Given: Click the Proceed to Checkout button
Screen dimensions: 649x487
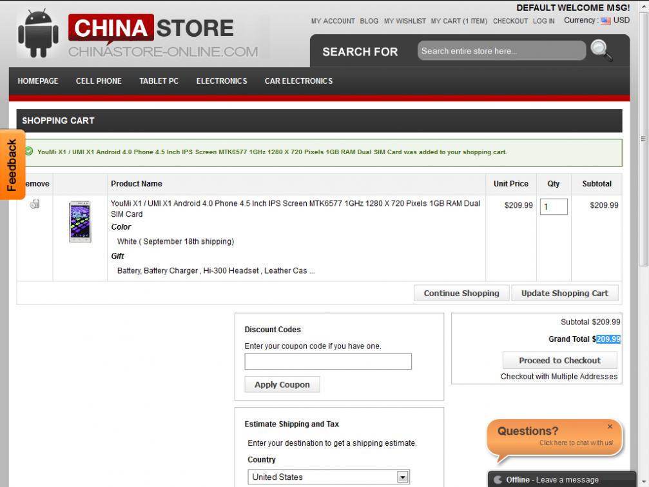Looking at the screenshot, I should tap(559, 361).
